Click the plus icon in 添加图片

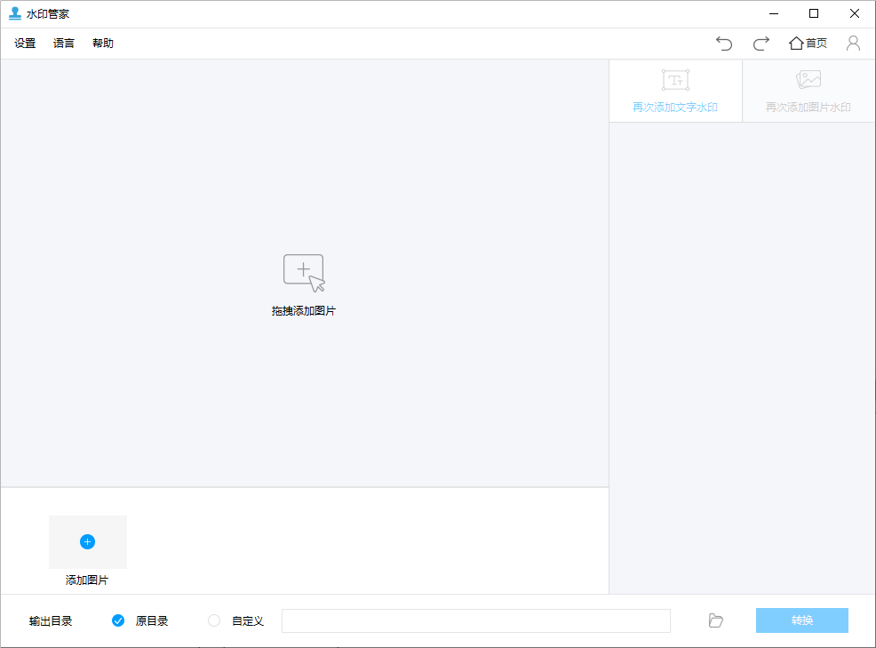[x=87, y=540]
